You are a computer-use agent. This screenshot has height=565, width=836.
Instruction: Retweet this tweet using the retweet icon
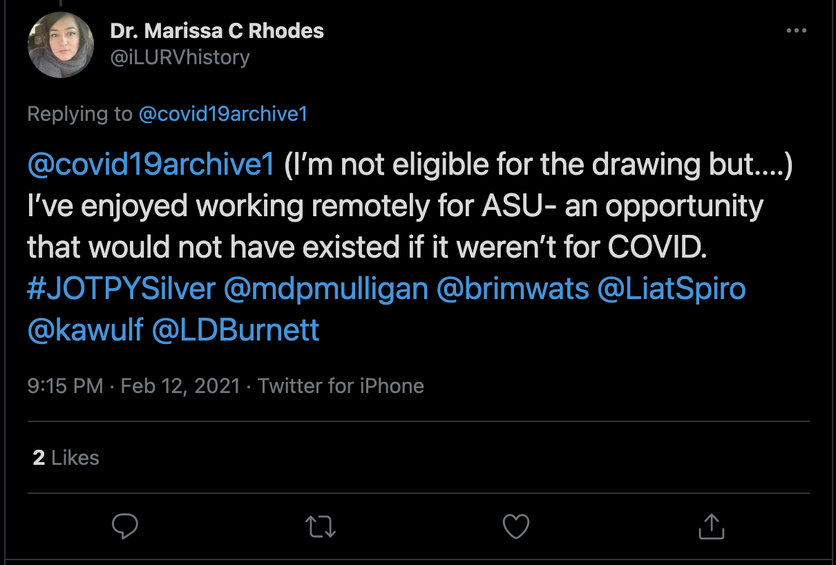point(321,526)
